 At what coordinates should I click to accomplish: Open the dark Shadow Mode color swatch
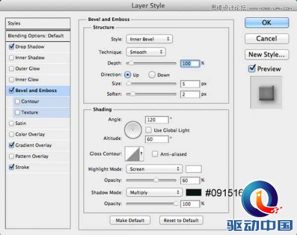point(194,192)
